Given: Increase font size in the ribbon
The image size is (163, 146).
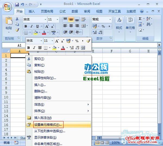Looking at the screenshot, I should (47, 26).
